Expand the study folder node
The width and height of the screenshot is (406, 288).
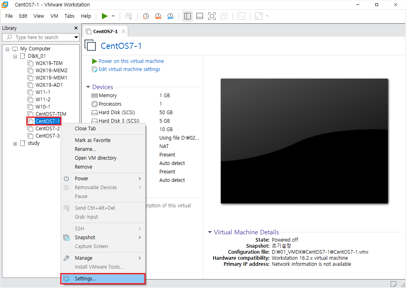click(15, 143)
